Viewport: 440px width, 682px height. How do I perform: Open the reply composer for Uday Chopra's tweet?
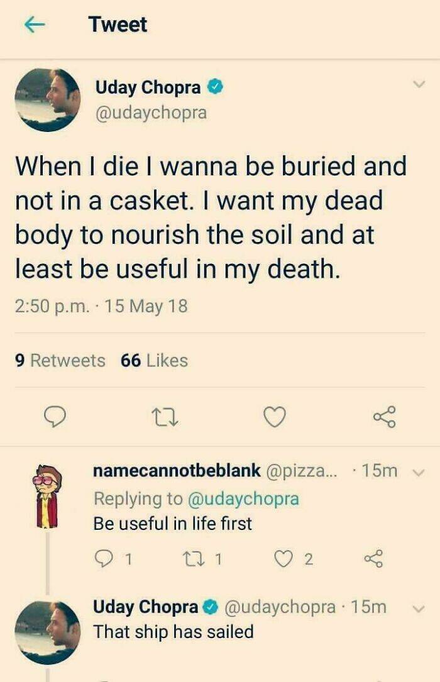(57, 416)
